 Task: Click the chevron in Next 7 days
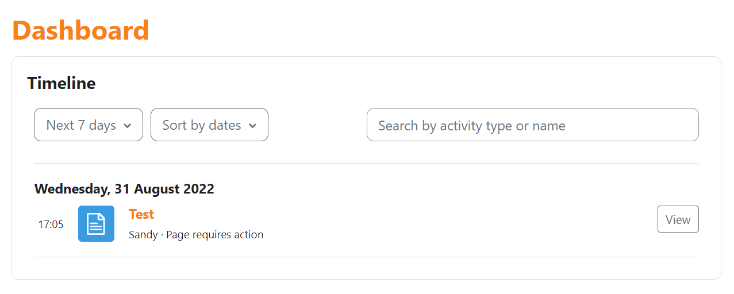128,126
